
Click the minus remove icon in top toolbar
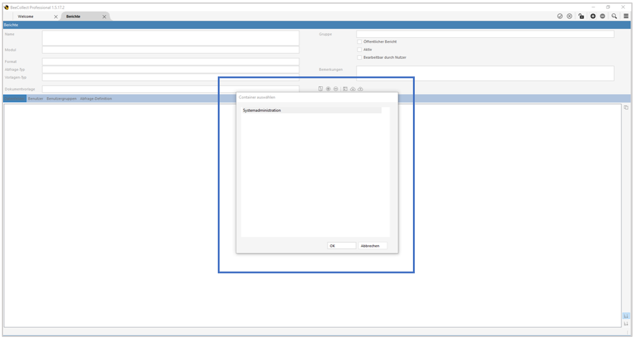(603, 16)
